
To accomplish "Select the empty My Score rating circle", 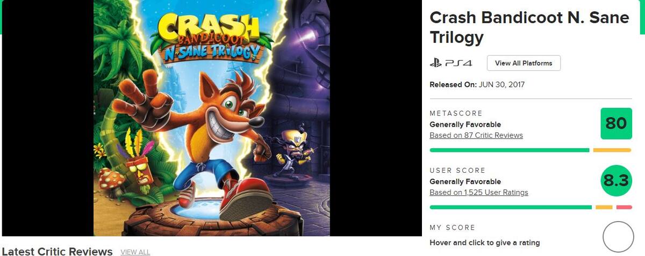I will point(618,237).
